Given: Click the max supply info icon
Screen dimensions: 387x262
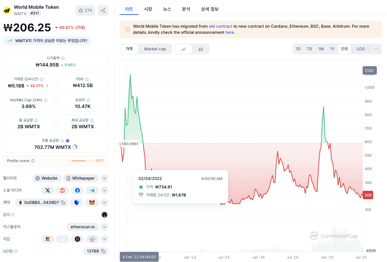Looking at the screenshot, I should click(x=92, y=121).
